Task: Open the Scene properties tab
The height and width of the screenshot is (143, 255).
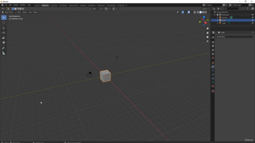Action: pos(213,54)
